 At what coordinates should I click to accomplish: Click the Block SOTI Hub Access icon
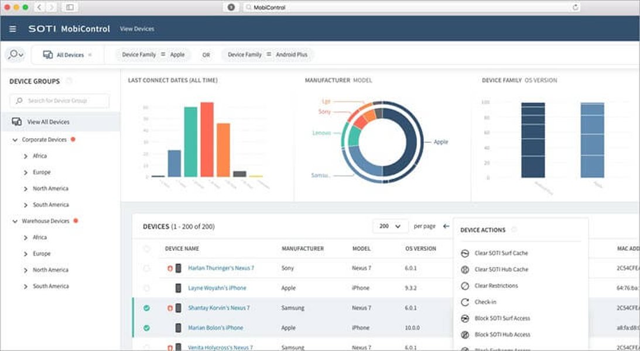click(x=465, y=335)
